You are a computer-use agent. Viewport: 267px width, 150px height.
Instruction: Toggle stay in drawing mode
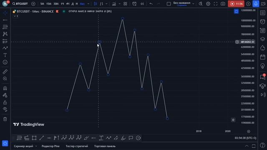5,95
